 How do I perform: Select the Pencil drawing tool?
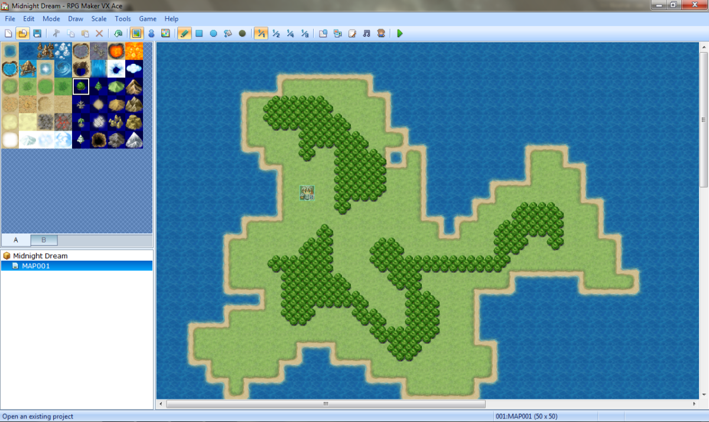coord(184,34)
